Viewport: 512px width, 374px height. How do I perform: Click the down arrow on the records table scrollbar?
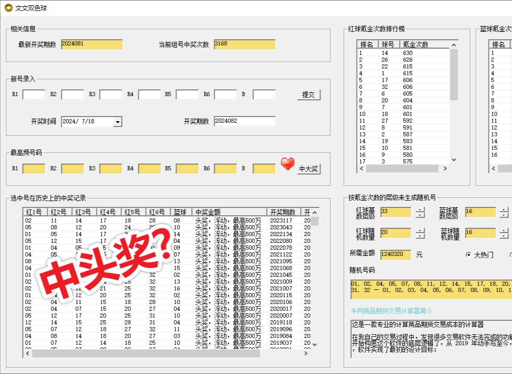click(315, 344)
